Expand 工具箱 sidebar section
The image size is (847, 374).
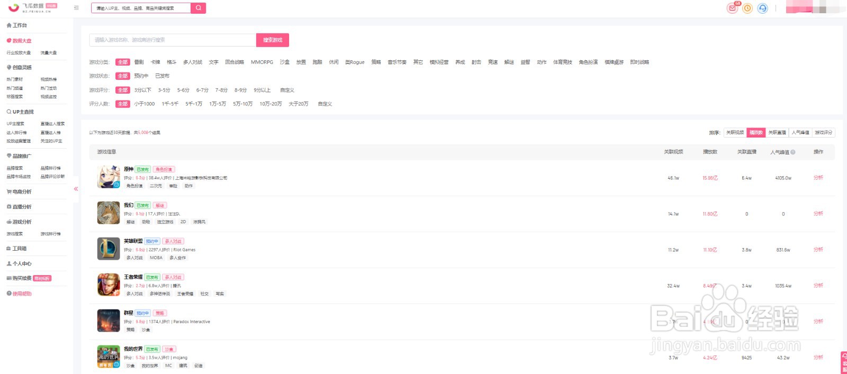[16, 249]
